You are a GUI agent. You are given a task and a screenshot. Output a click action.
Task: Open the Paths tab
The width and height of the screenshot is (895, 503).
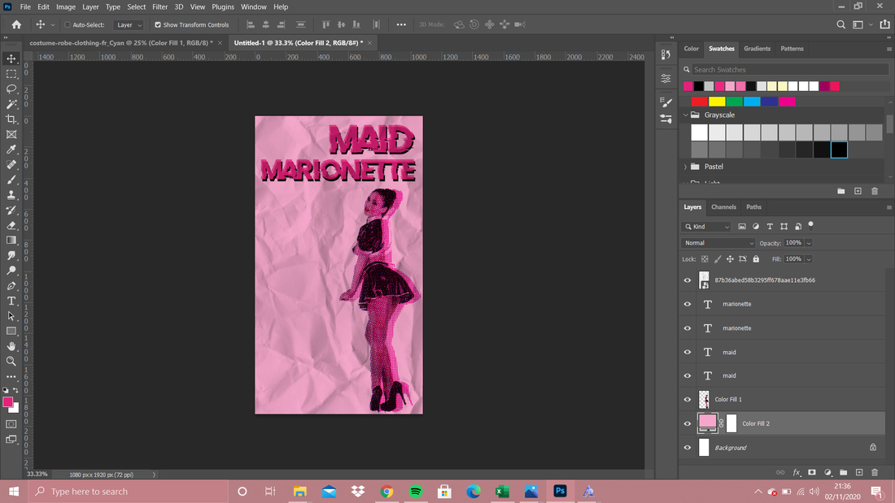point(753,207)
